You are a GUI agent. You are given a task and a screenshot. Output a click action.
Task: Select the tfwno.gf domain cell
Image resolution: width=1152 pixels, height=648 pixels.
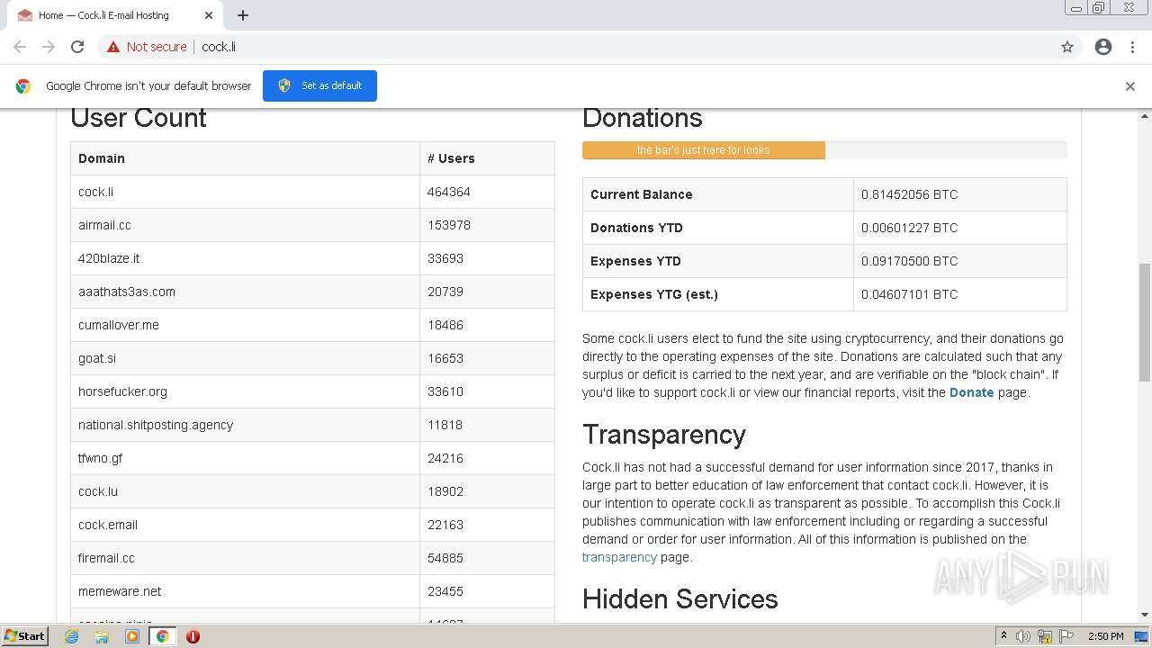tap(245, 458)
